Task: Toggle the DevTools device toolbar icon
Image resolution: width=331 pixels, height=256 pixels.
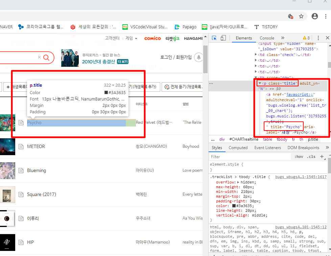Action: coord(223,38)
